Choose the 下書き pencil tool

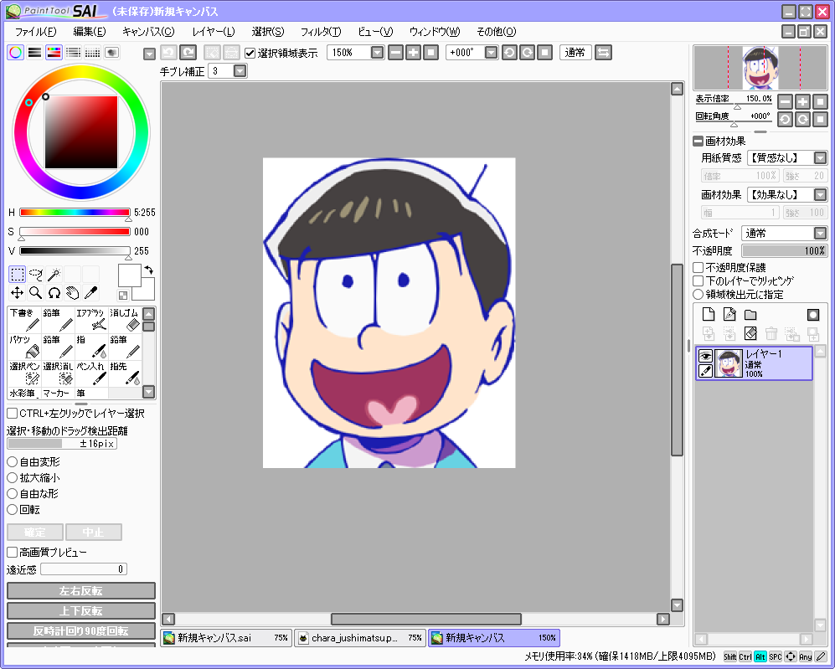[x=24, y=319]
